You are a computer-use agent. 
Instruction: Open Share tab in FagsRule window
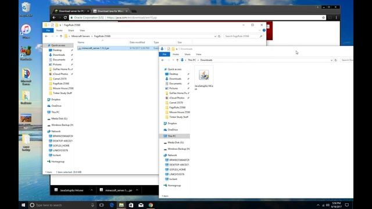pyautogui.click(x=71, y=30)
